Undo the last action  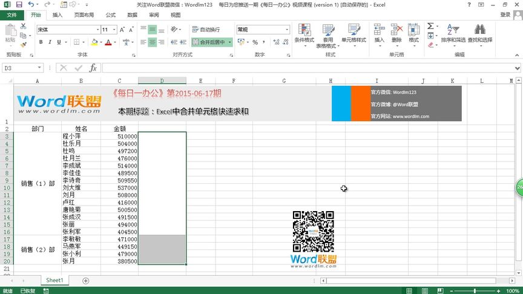point(31,5)
